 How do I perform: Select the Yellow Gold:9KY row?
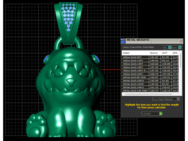point(150,57)
